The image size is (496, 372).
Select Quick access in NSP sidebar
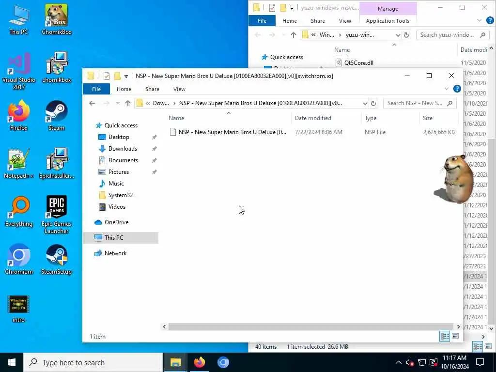pyautogui.click(x=121, y=125)
